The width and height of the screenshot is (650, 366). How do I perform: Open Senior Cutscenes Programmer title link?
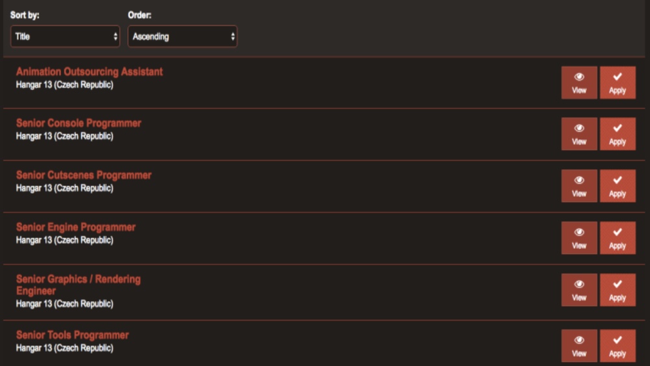[x=84, y=176]
